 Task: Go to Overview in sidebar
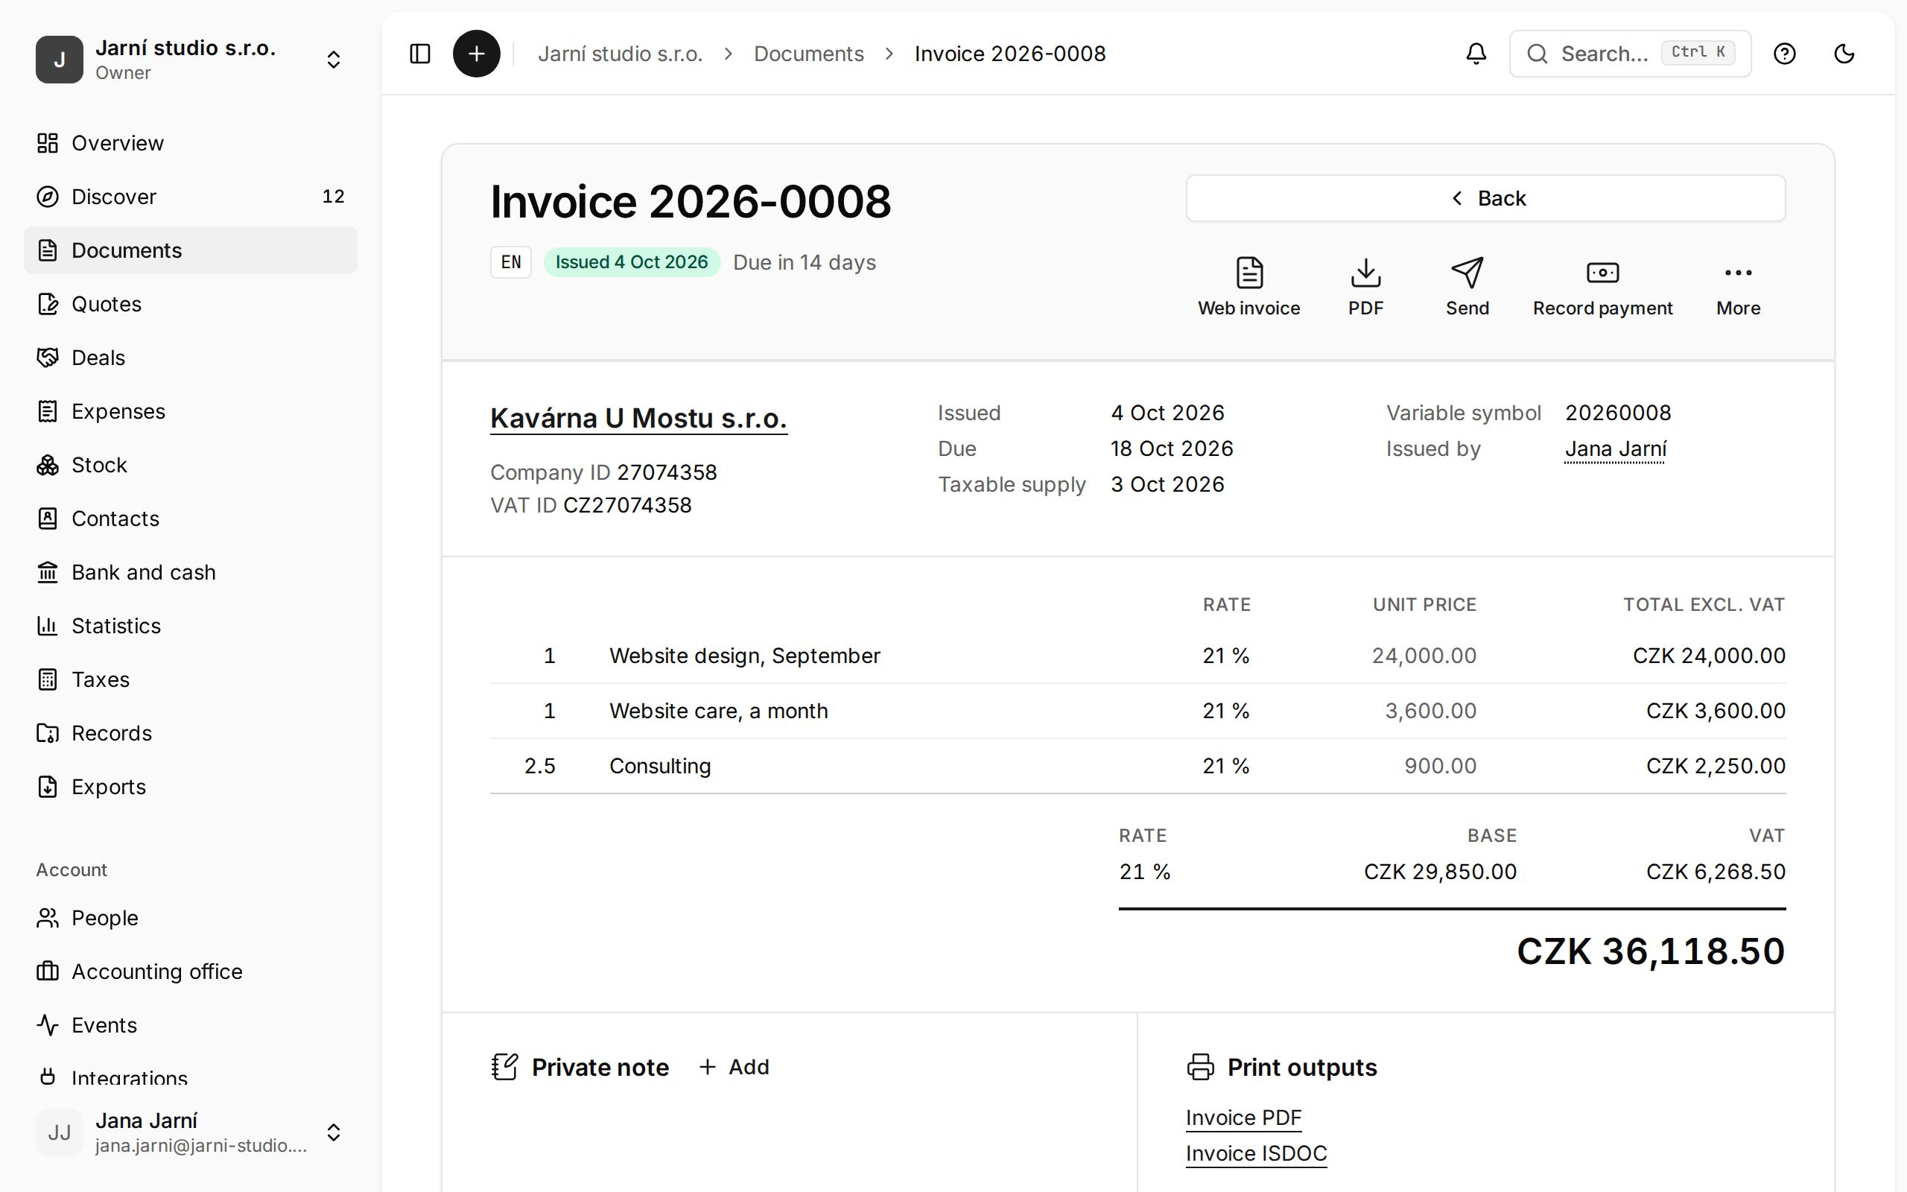tap(191, 143)
